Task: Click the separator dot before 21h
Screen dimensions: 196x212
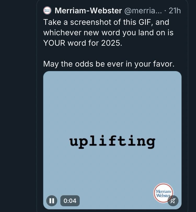Action: pos(165,11)
